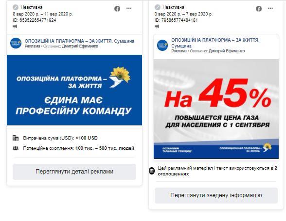Click megaphone icon under right ad ID

(x=157, y=27)
